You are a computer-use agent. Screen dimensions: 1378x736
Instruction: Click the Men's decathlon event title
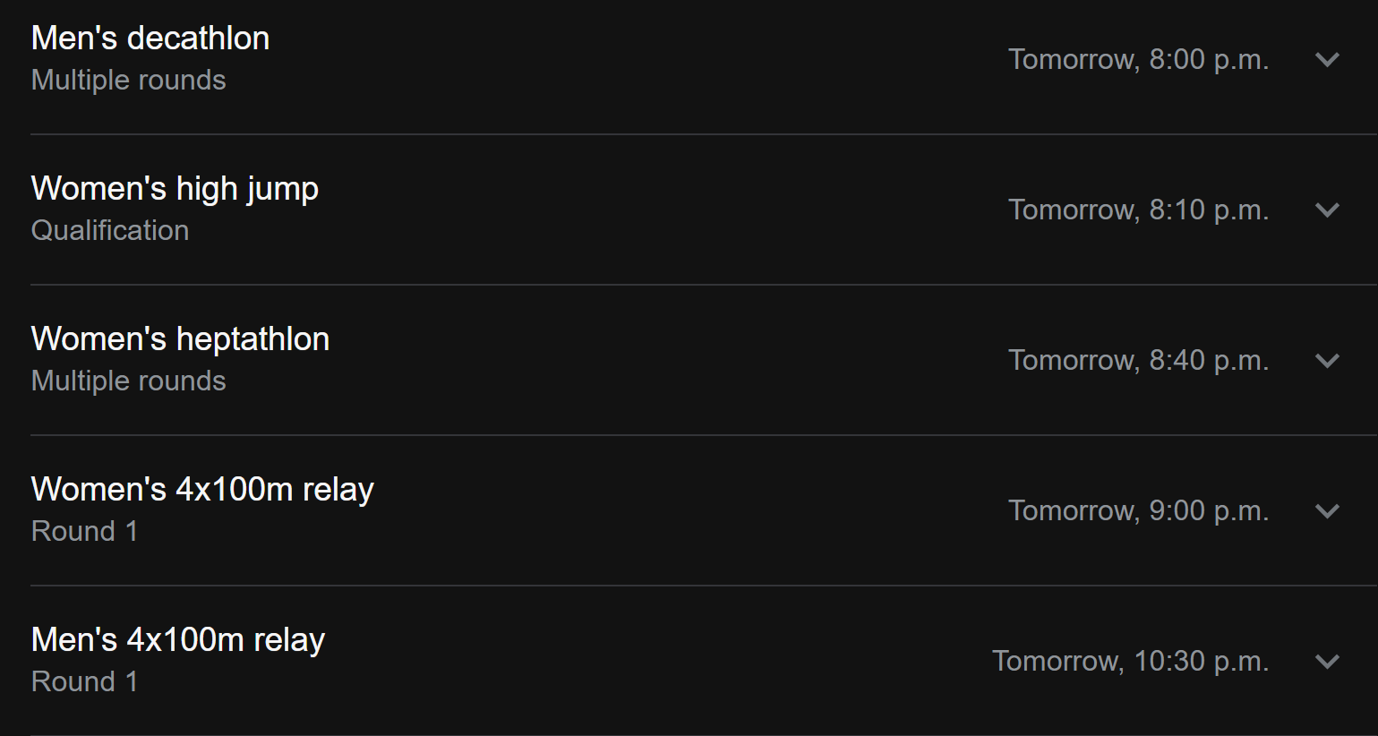tap(150, 39)
